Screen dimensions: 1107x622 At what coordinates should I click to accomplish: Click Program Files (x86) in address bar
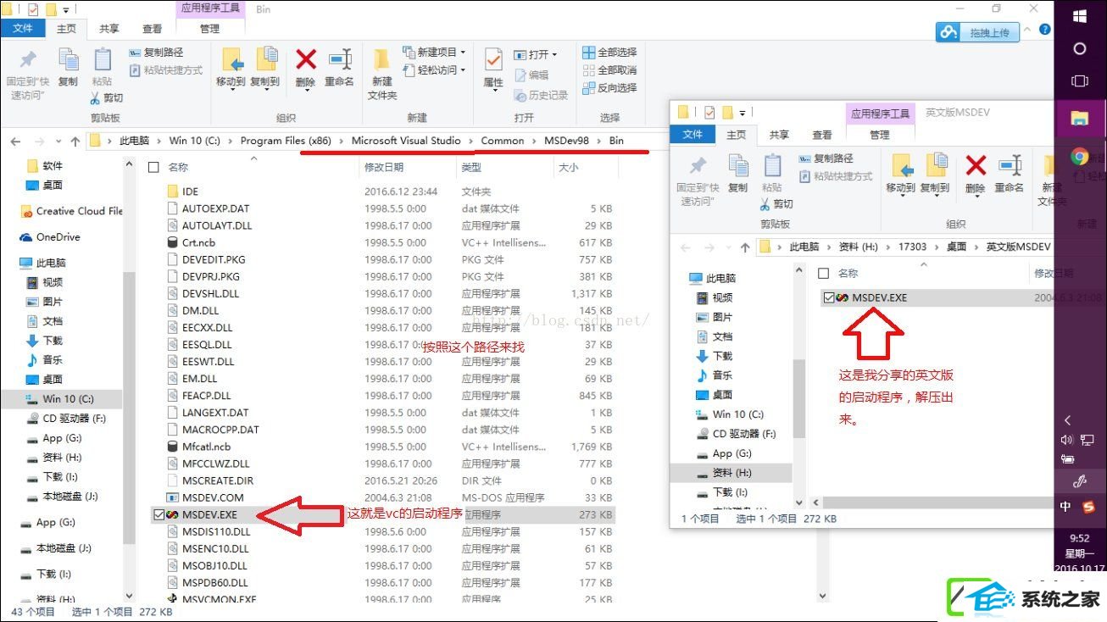[x=286, y=141]
